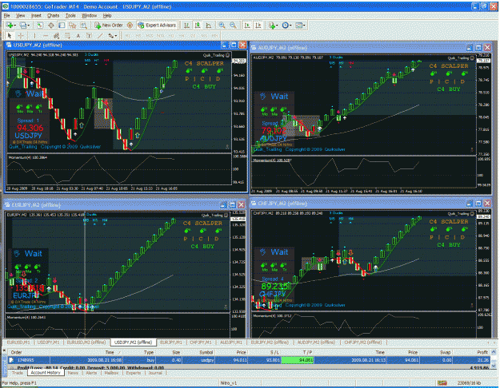Open the News tab in Terminal

click(x=73, y=373)
